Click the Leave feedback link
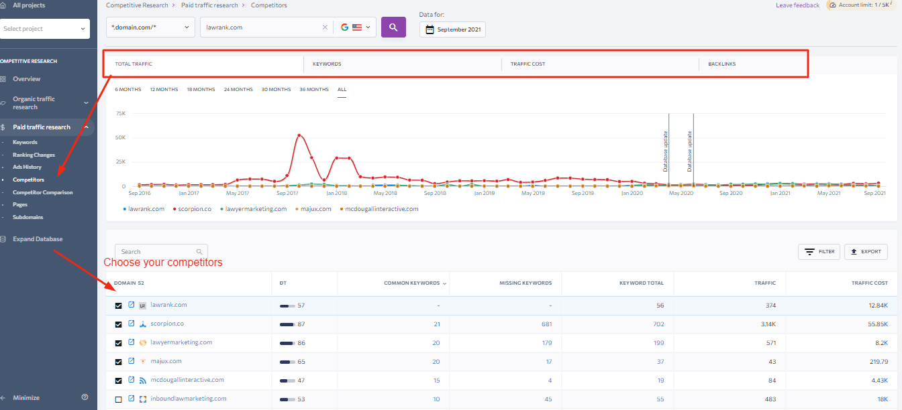This screenshot has height=410, width=902. 797,5
